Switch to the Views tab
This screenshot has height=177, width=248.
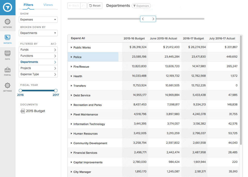tap(48, 5)
